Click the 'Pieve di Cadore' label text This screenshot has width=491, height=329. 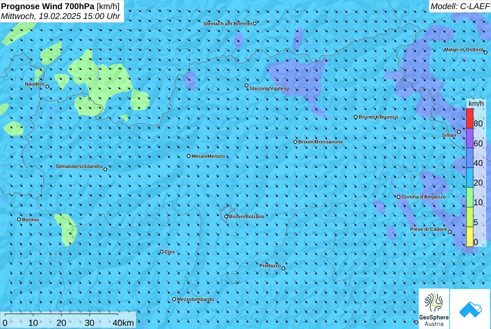[429, 229]
